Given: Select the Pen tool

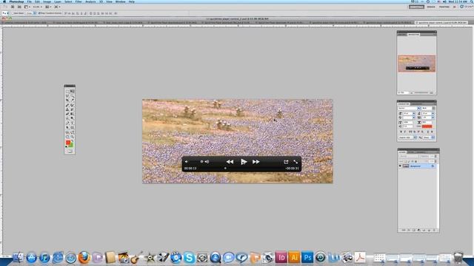Looking at the screenshot, I should click(67, 123).
